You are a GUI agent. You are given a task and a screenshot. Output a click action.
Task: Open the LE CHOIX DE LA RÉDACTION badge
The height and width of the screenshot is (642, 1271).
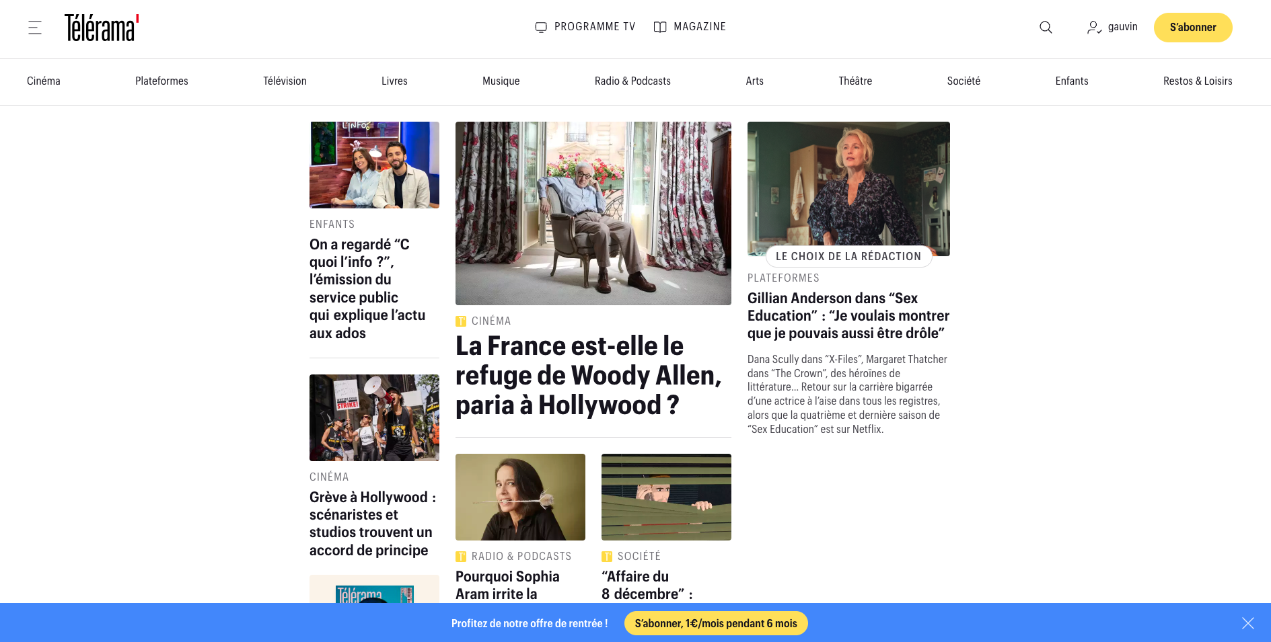tap(848, 256)
